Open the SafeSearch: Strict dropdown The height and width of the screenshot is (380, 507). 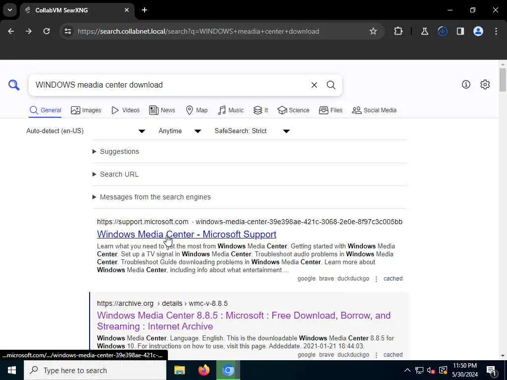pos(252,131)
